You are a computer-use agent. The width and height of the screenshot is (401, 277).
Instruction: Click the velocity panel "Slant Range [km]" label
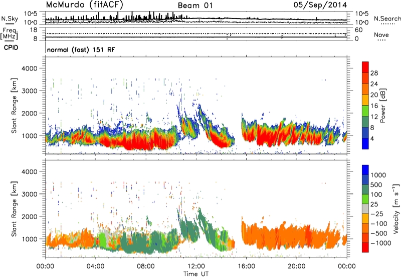(x=14, y=208)
